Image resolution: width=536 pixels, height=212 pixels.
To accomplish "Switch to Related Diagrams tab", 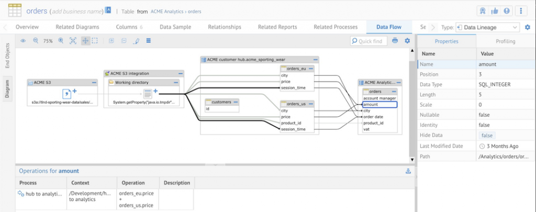I will point(77,27).
